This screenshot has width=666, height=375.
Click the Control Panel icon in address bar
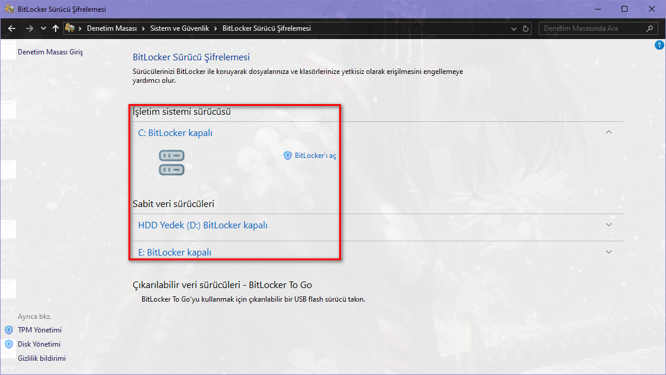tap(70, 28)
